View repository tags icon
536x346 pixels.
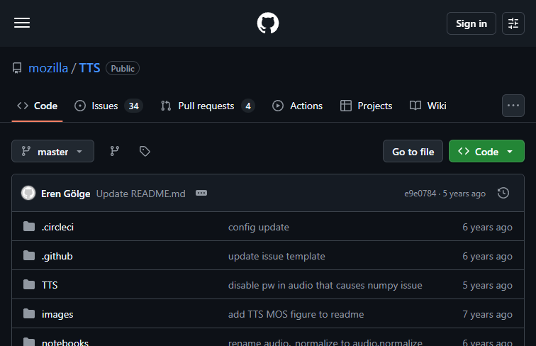[x=145, y=151]
